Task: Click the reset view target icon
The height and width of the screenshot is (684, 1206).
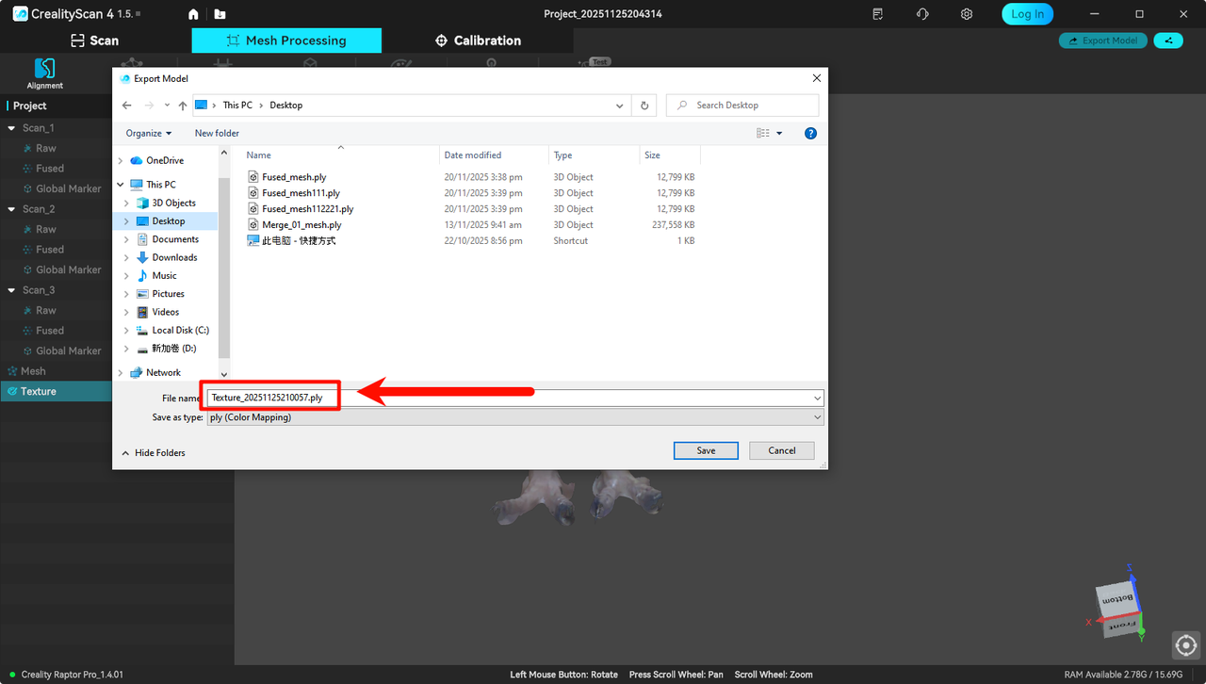Action: click(1185, 645)
